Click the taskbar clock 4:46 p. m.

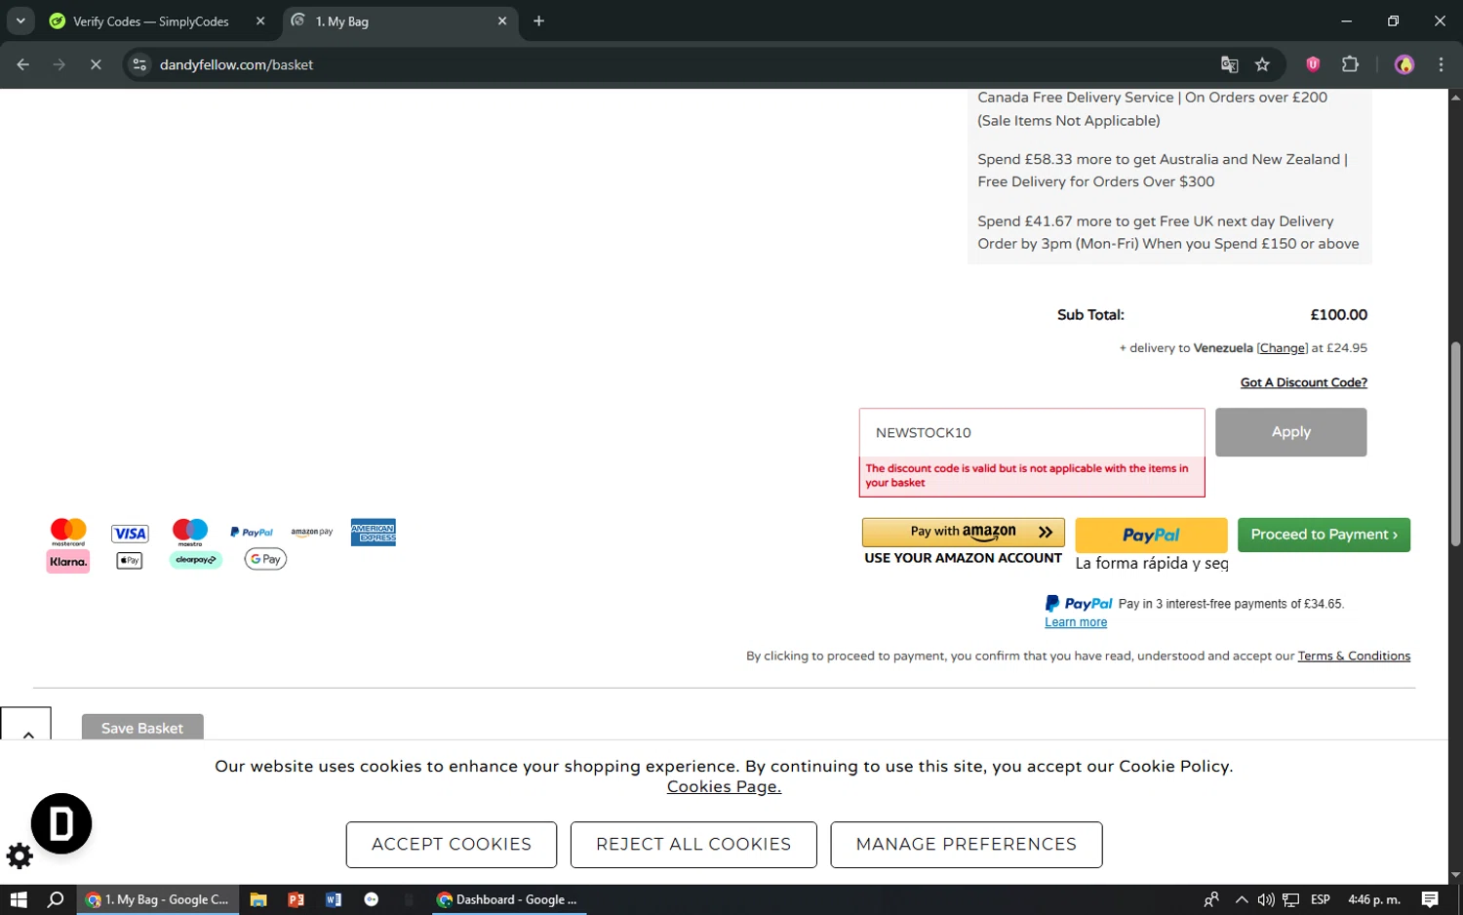tap(1373, 899)
